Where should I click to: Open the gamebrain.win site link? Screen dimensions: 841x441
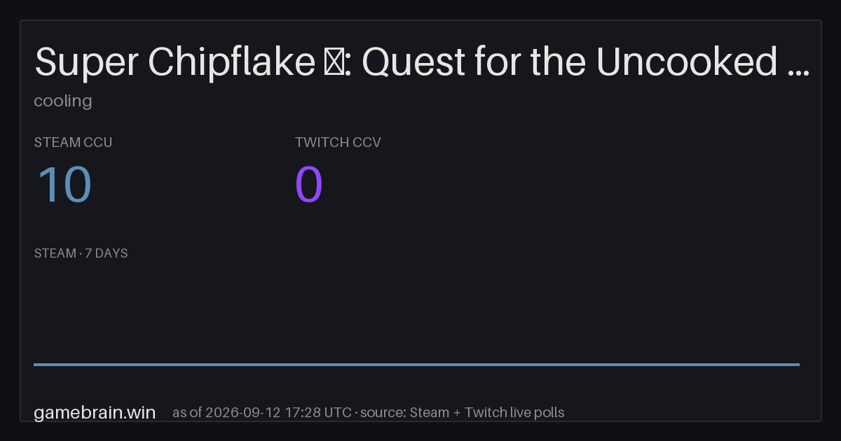95,412
